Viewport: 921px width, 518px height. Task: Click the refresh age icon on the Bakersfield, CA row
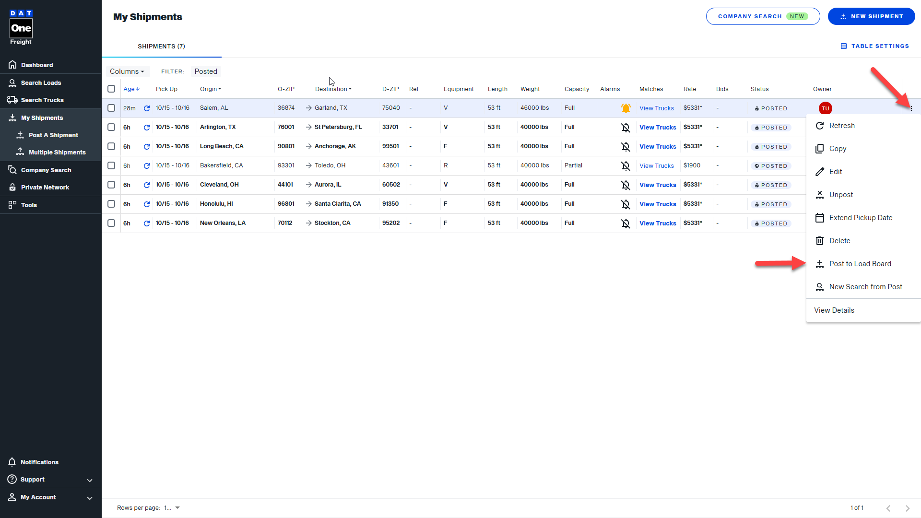click(147, 166)
